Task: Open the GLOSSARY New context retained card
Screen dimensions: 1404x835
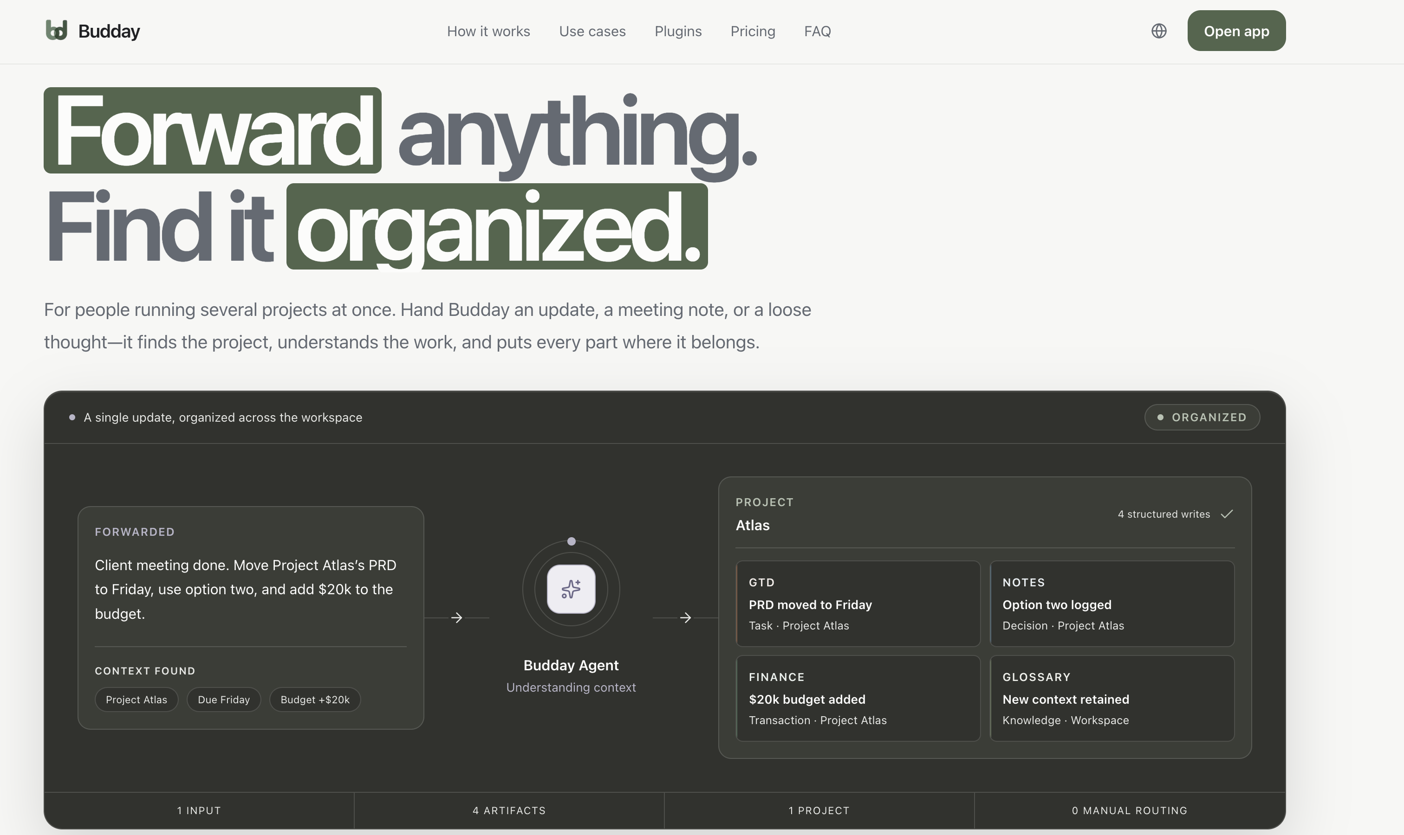Action: tap(1111, 698)
